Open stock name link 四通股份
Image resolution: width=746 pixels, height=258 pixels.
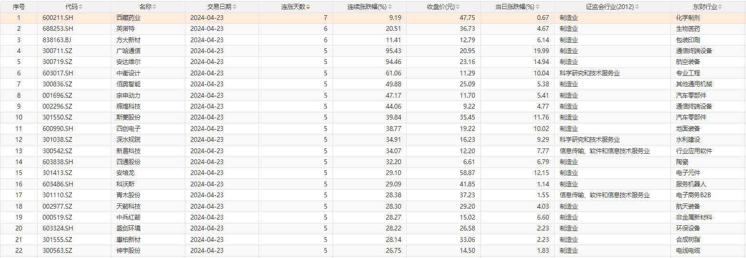(x=128, y=162)
